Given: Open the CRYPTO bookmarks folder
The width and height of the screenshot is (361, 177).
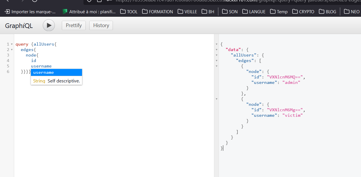Looking at the screenshot, I should pyautogui.click(x=303, y=12).
